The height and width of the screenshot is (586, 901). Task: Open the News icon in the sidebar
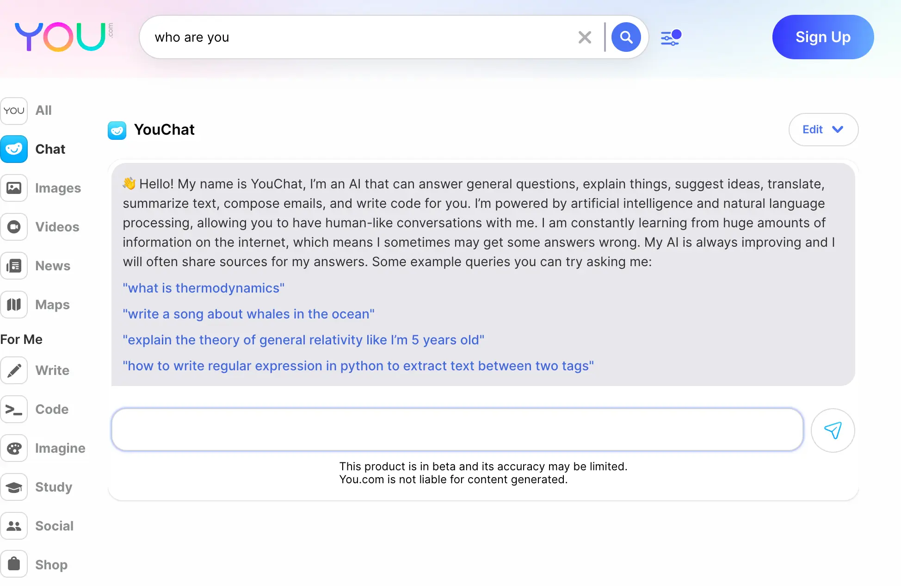14,266
